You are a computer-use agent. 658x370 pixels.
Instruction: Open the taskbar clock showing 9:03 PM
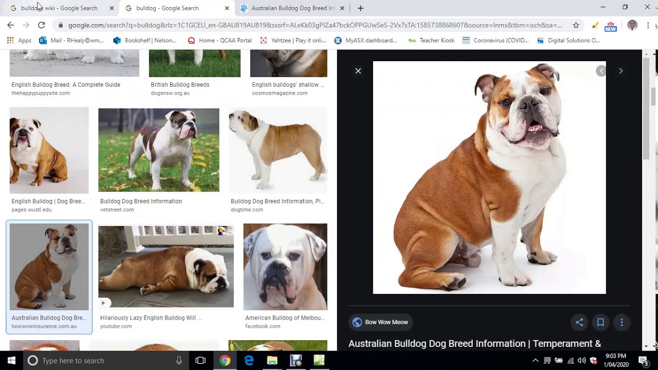pos(616,360)
